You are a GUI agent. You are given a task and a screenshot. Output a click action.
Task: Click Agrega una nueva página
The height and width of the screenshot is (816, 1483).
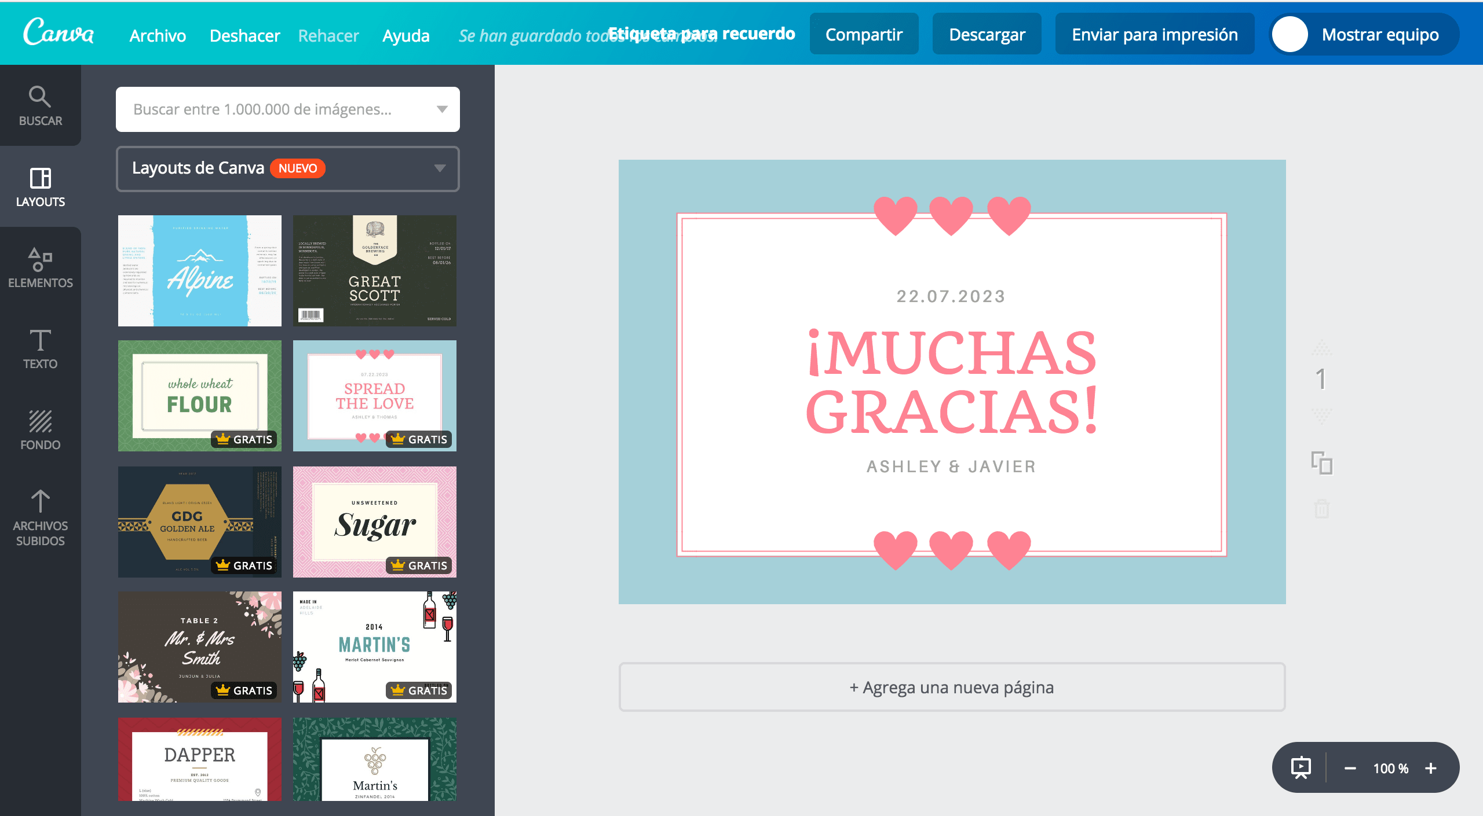point(952,687)
